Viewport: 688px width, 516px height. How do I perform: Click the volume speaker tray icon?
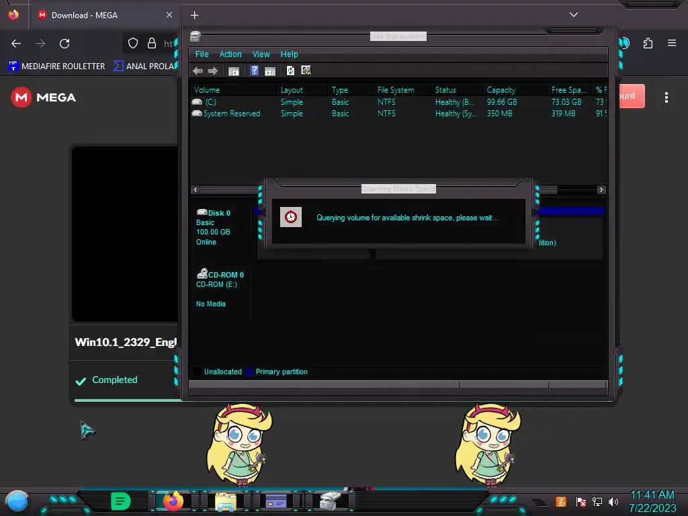[613, 501]
